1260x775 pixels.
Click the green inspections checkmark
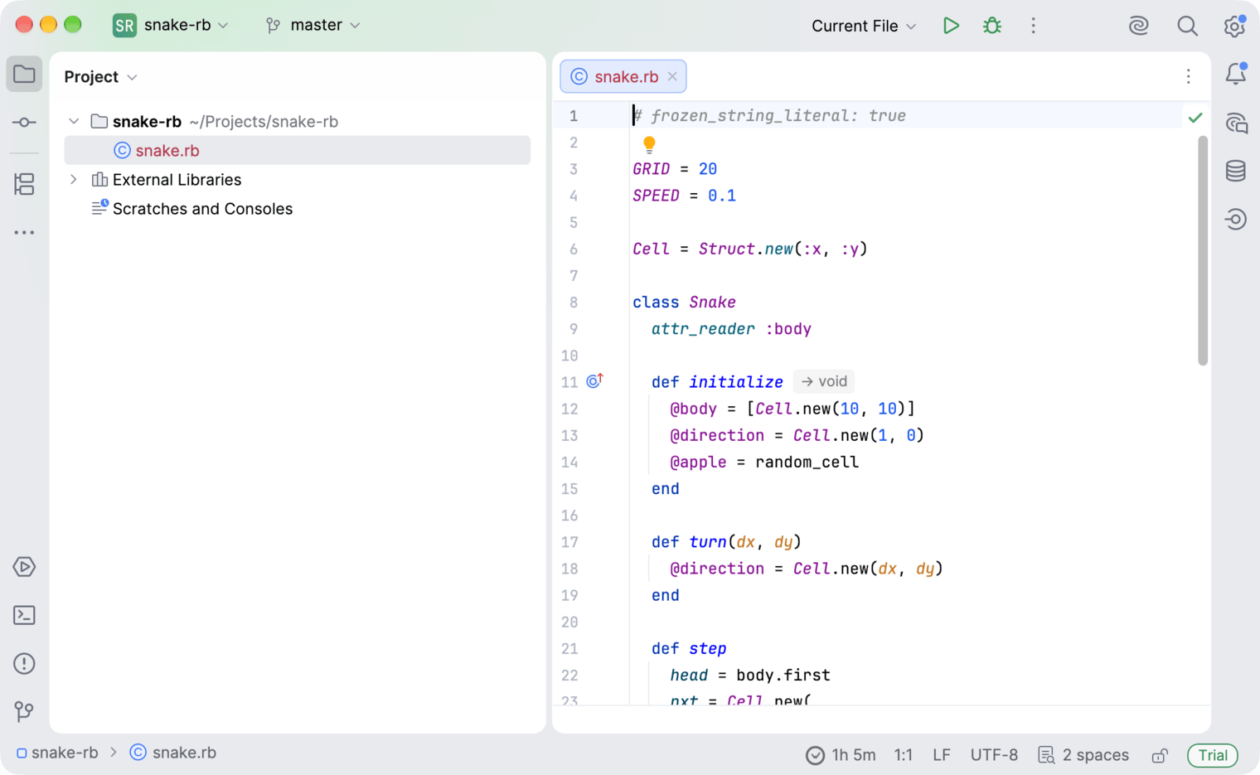pos(1195,118)
